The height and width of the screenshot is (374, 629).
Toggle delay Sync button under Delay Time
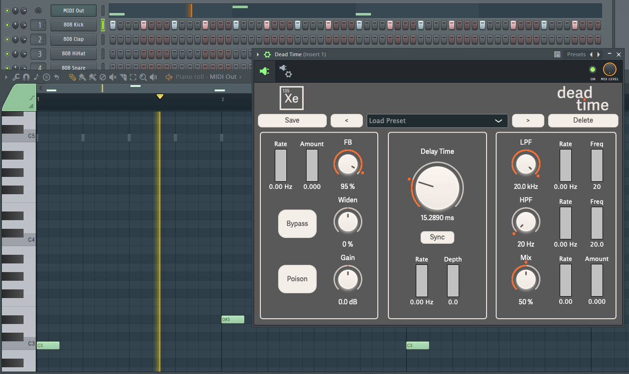437,237
